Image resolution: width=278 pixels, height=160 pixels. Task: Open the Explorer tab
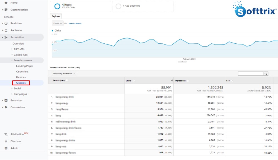(x=56, y=16)
